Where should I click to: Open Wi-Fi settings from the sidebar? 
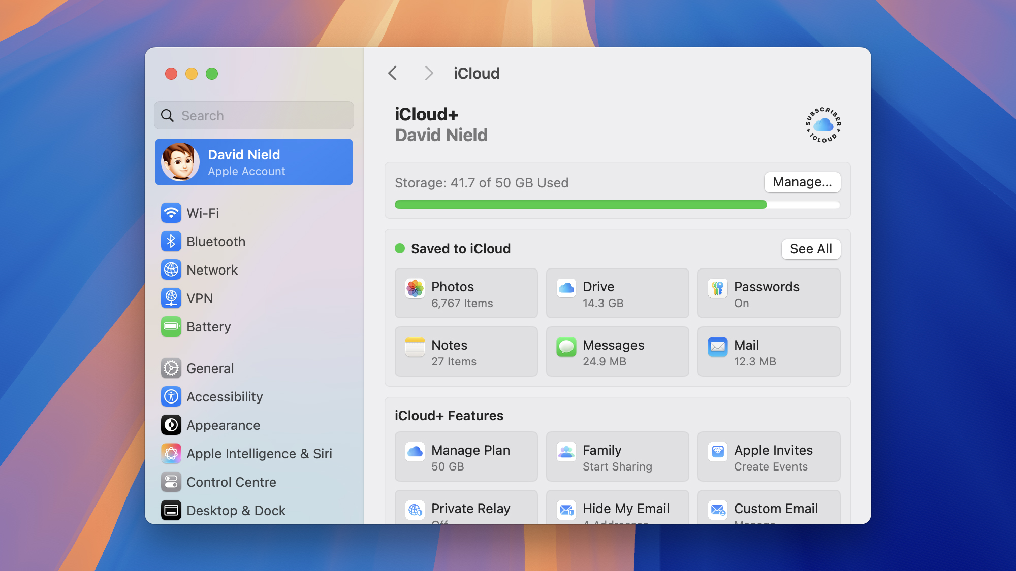(x=172, y=213)
